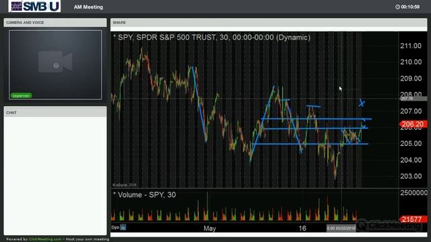This screenshot has width=431, height=242.
Task: Click the 204.00 price axis label
Action: (x=411, y=160)
